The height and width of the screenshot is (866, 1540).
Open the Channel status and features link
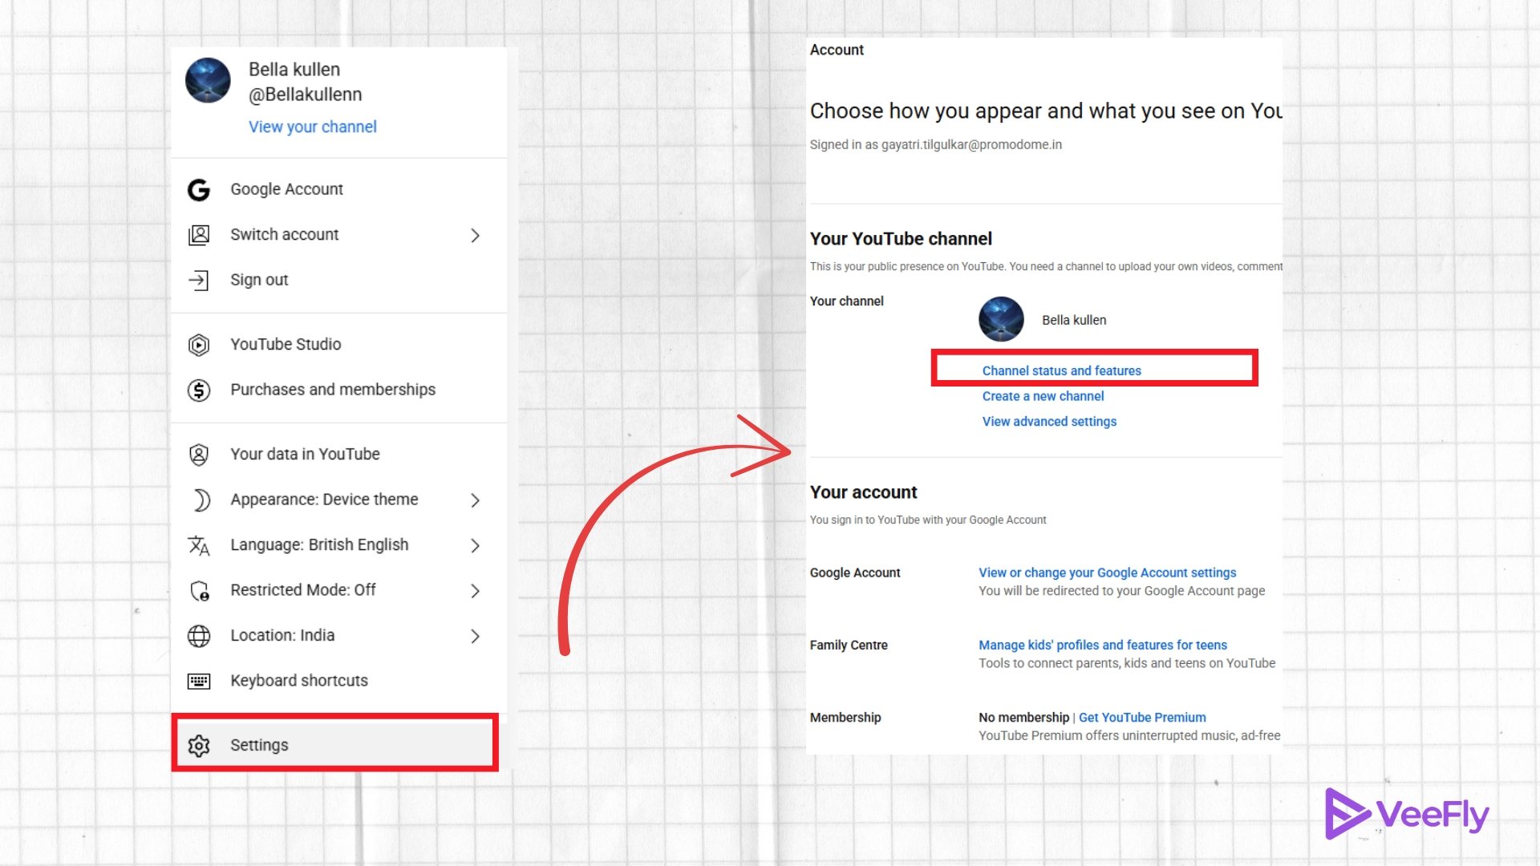[1061, 370]
